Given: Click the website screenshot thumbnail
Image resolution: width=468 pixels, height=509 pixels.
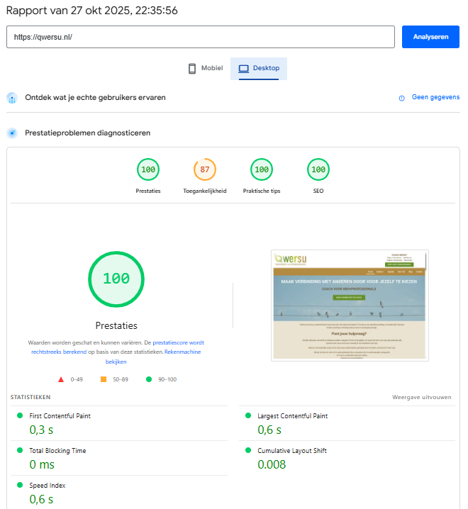Looking at the screenshot, I should pos(350,305).
